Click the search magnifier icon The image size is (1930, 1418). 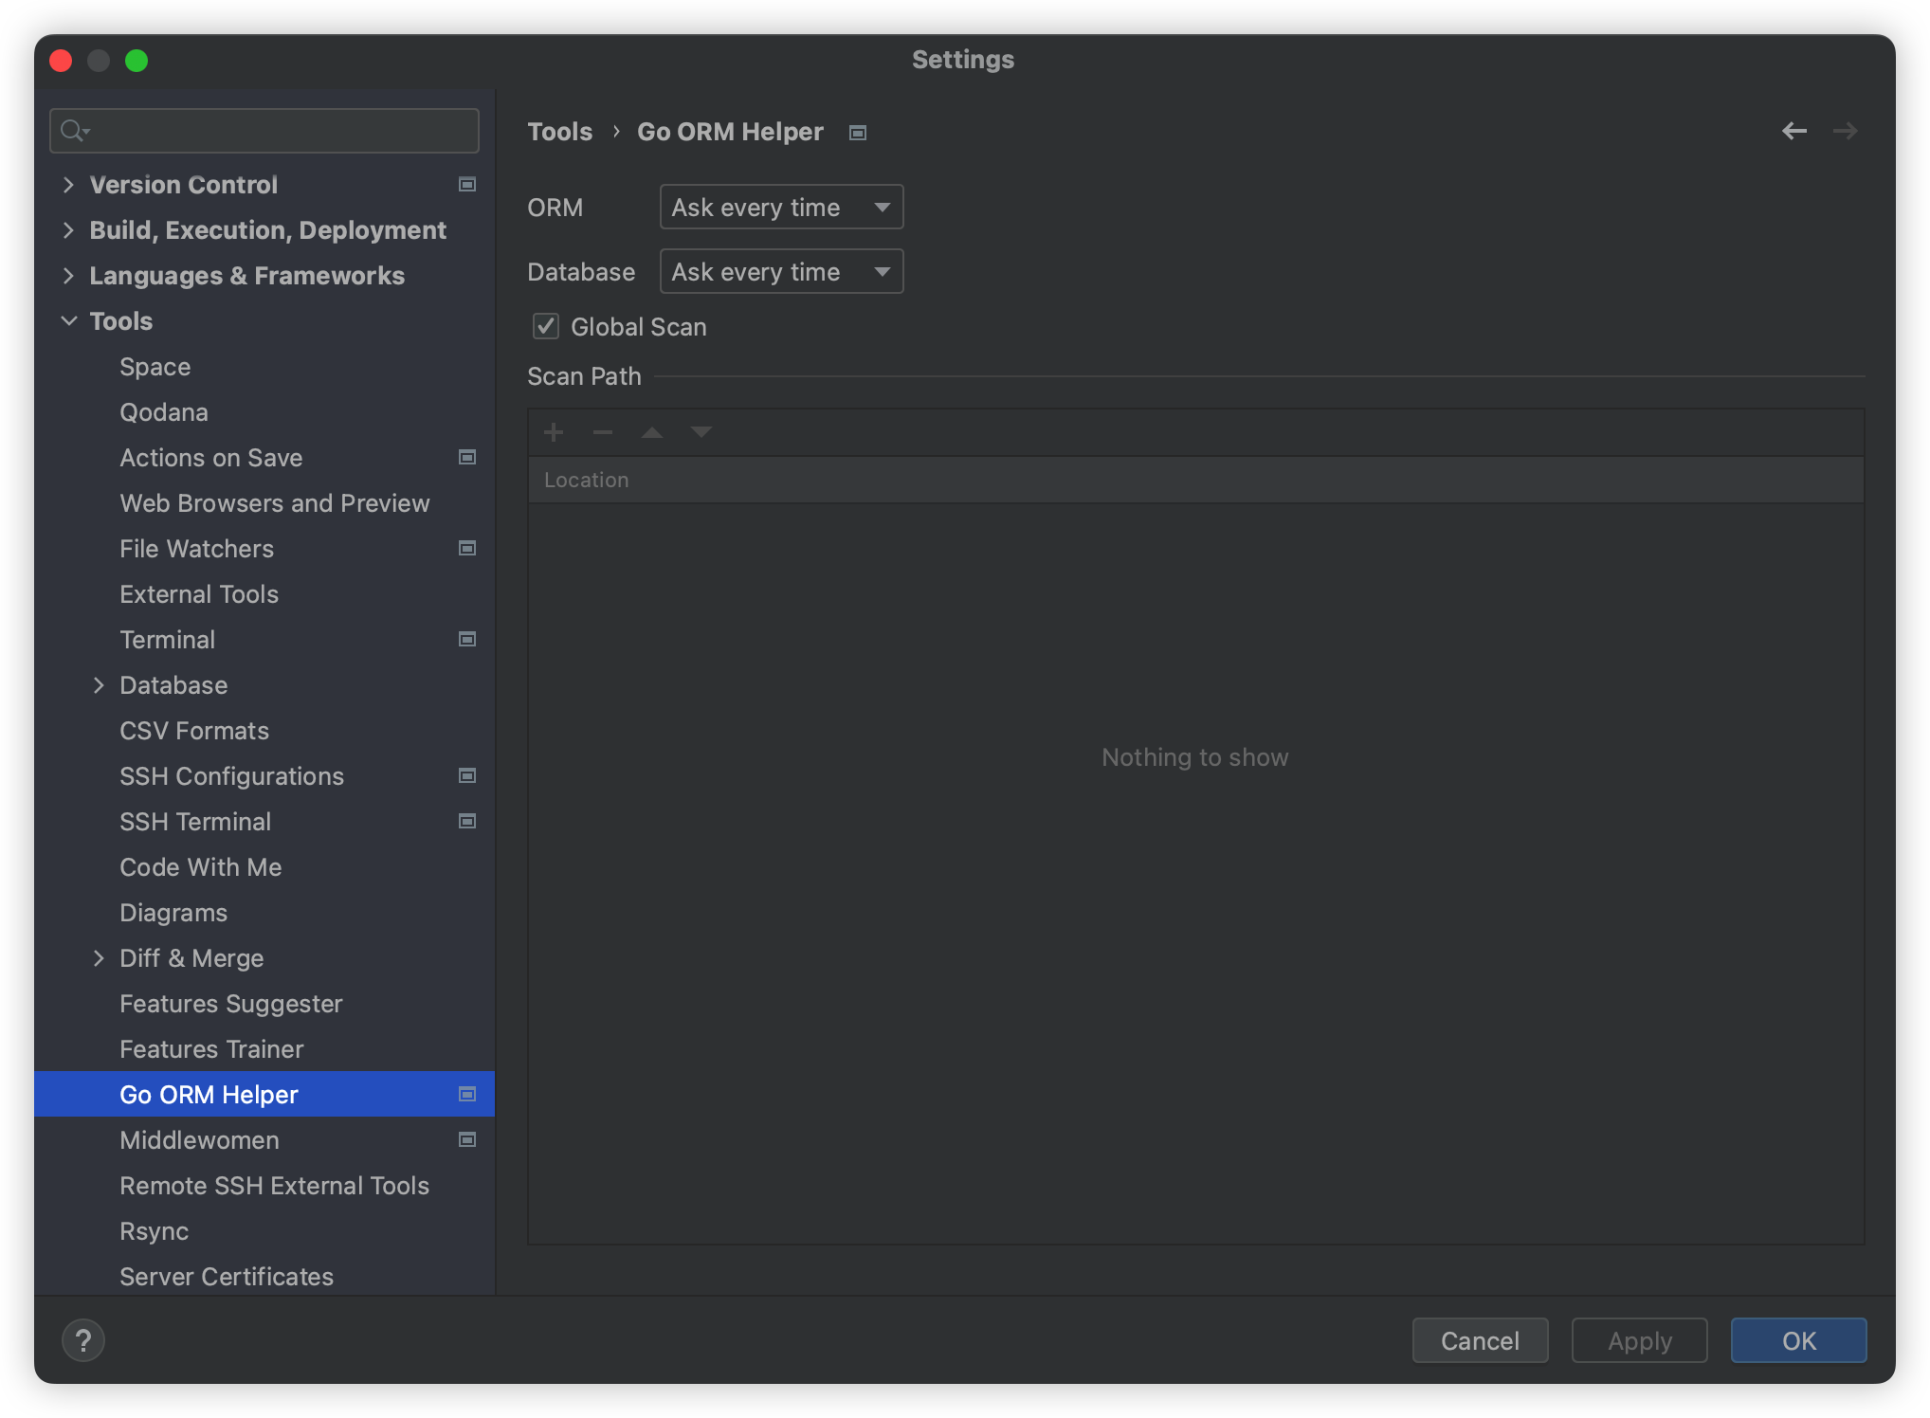pos(74,131)
